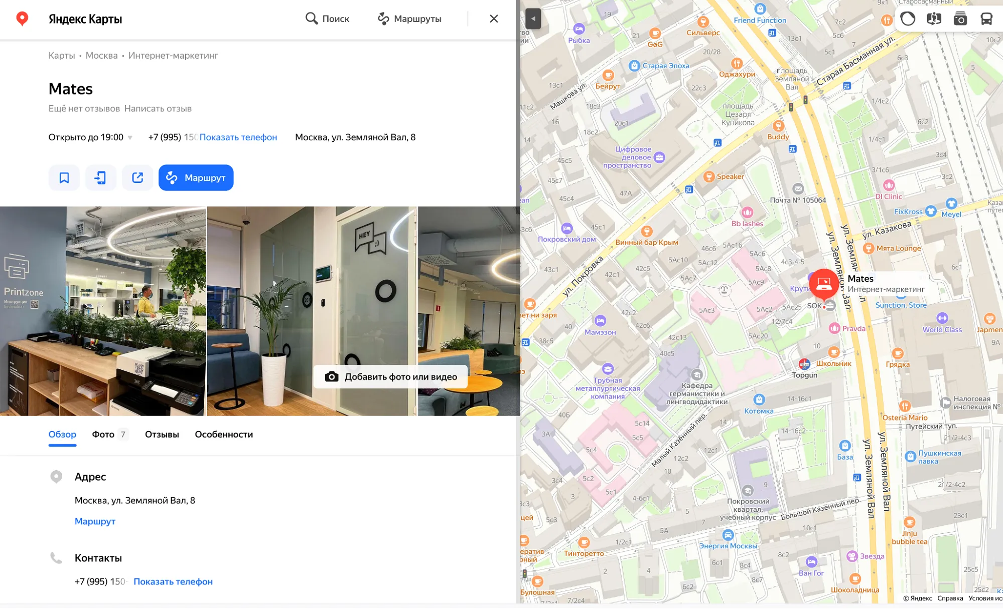Open the round Alice assistant icon
Screen dimensions: 1003x609
click(908, 19)
